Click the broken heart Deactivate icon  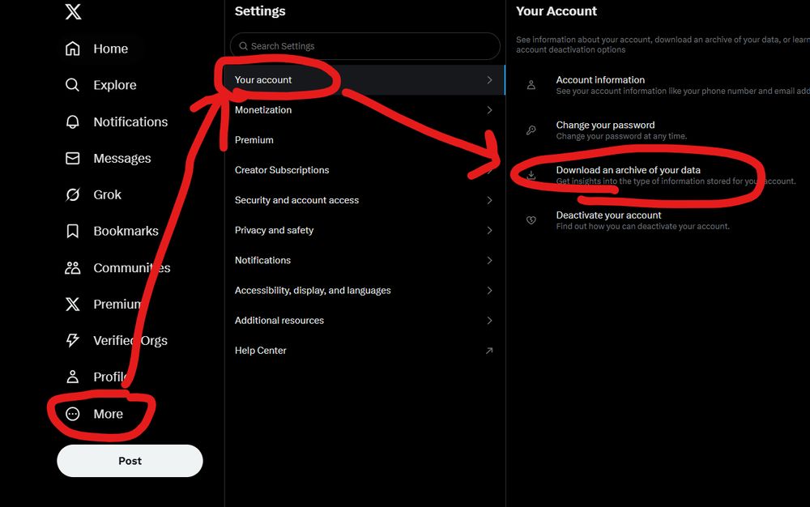tap(531, 220)
